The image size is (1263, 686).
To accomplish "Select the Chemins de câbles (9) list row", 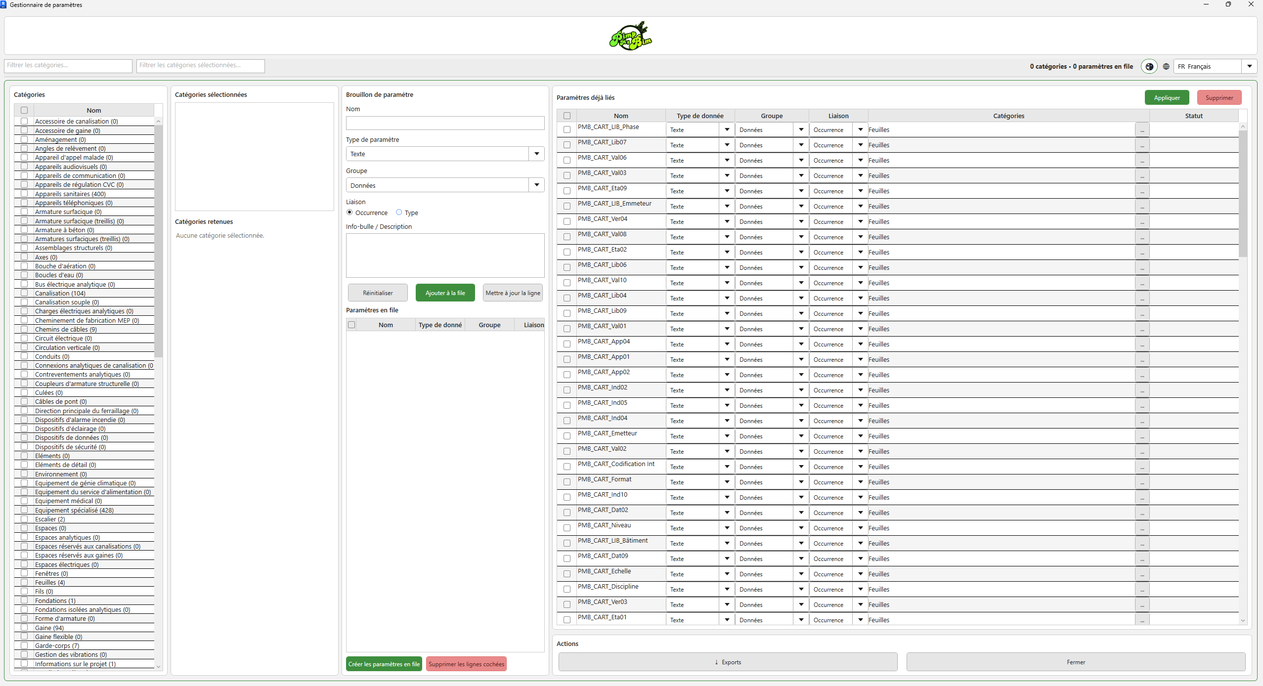I will tap(84, 329).
